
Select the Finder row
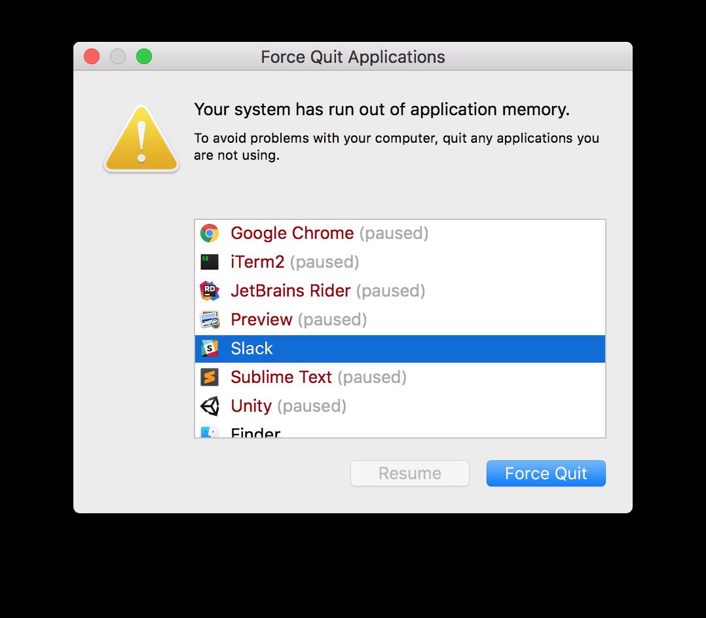coord(255,433)
